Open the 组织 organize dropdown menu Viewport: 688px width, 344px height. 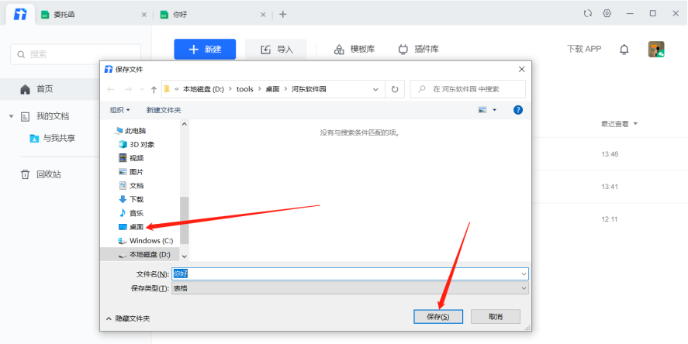pyautogui.click(x=120, y=110)
